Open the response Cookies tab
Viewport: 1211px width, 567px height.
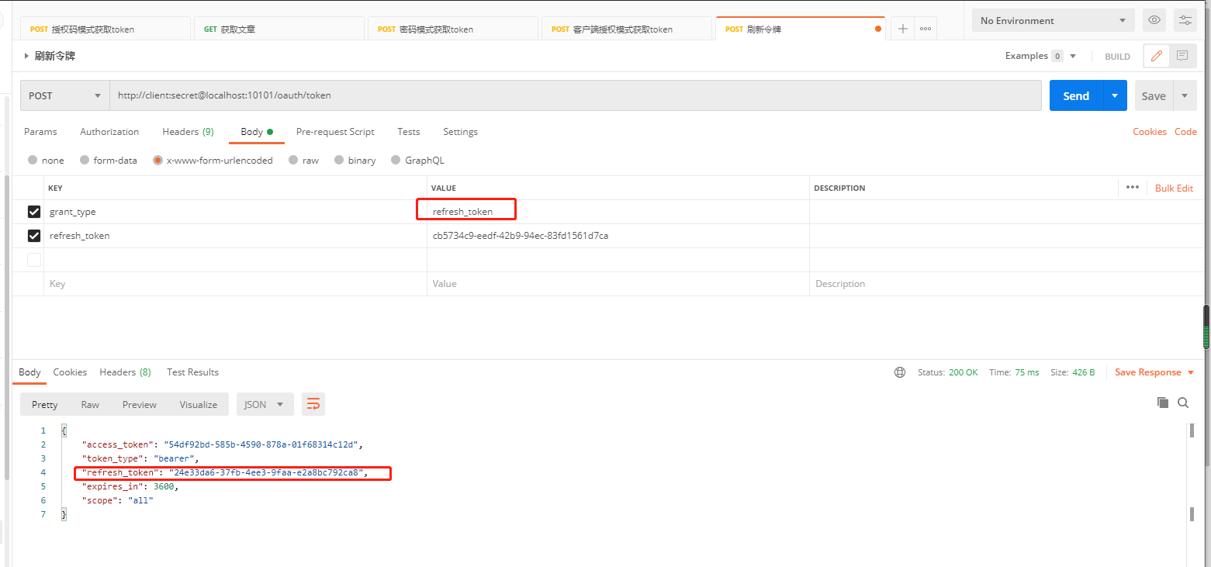click(x=70, y=372)
